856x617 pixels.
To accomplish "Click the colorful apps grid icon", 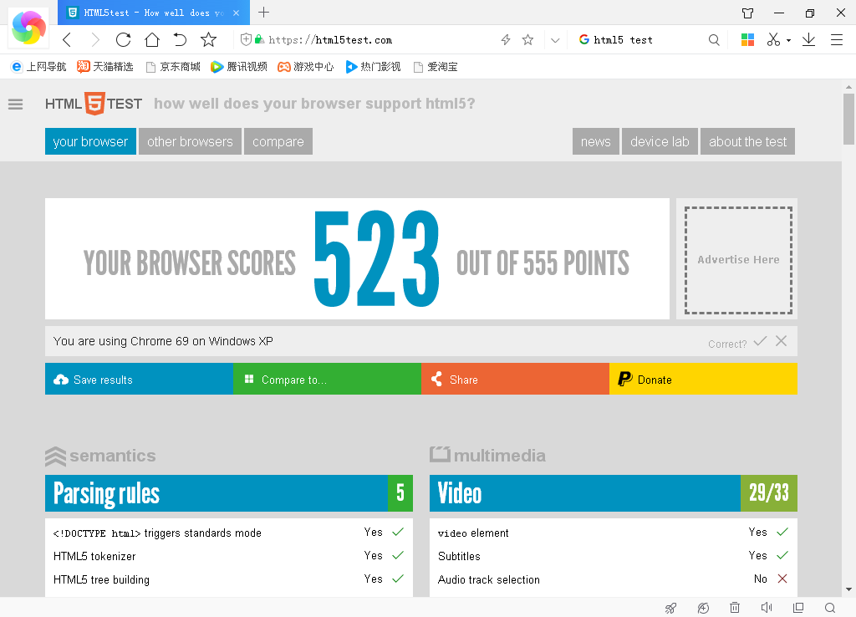I will pos(747,39).
